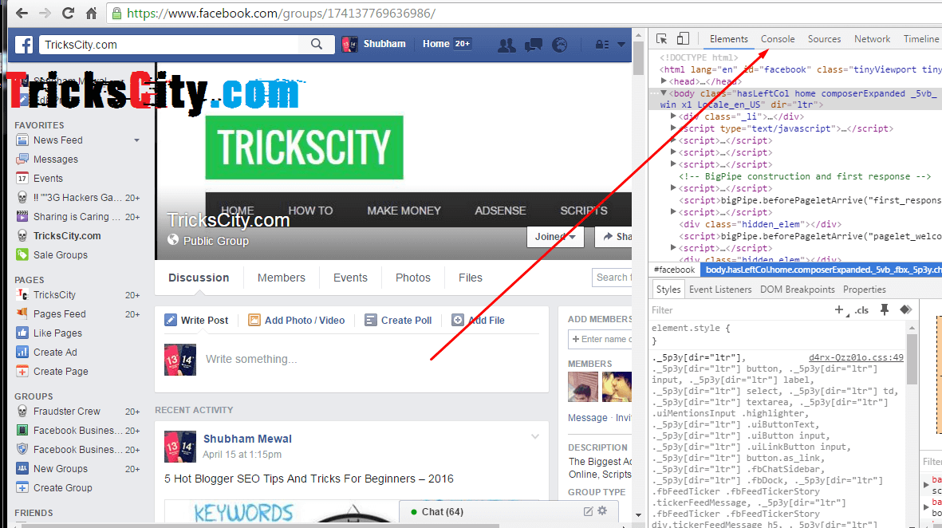
Task: Click the Shubham Mewal post author name
Action: (x=247, y=439)
